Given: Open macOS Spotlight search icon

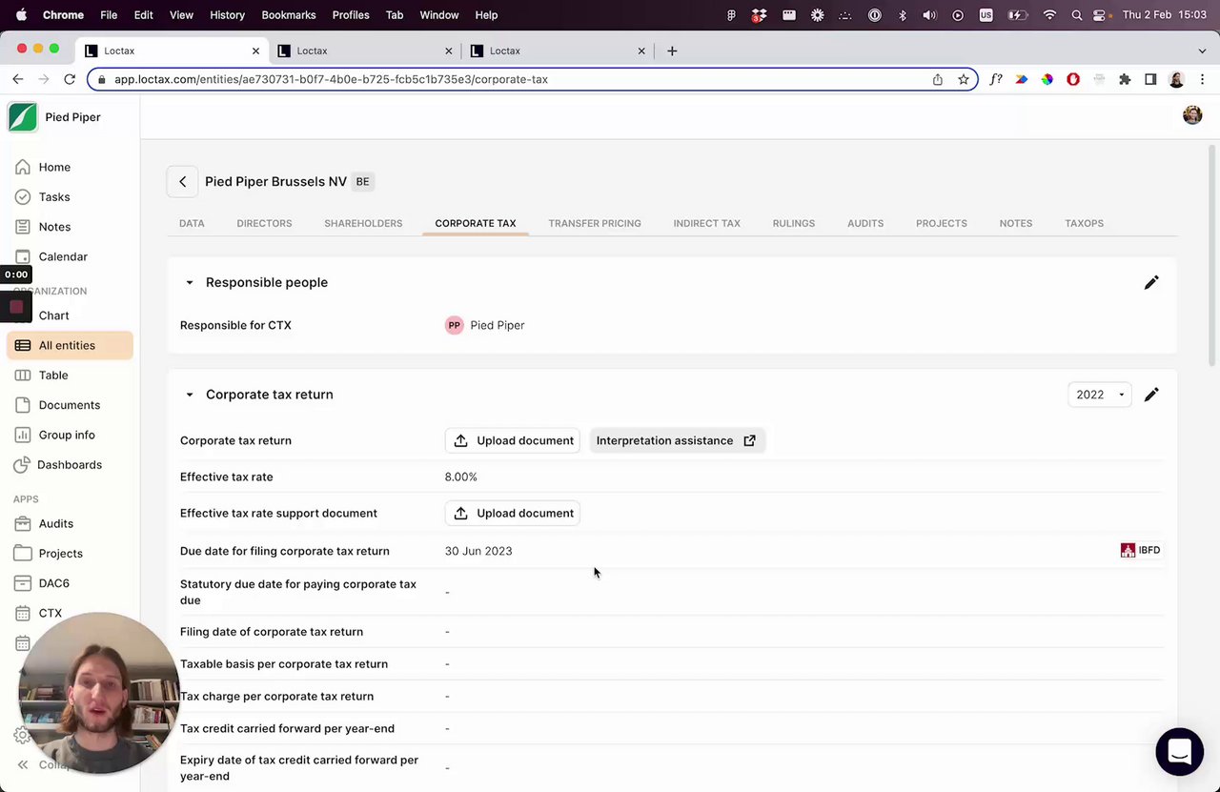Looking at the screenshot, I should coord(1076,15).
